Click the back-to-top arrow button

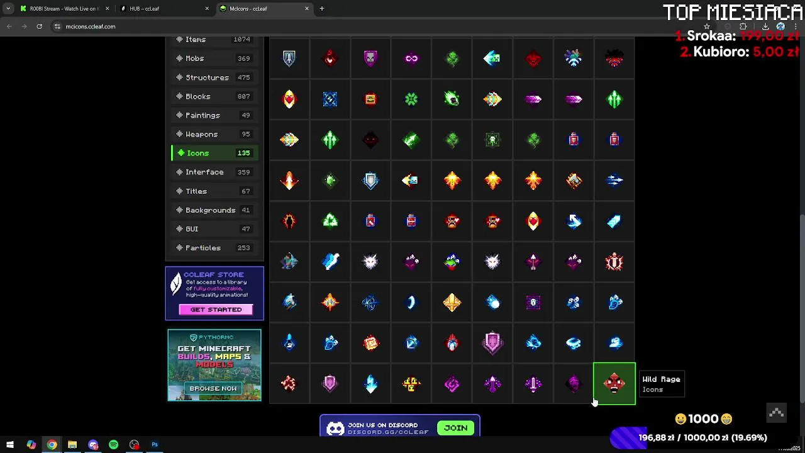click(777, 413)
